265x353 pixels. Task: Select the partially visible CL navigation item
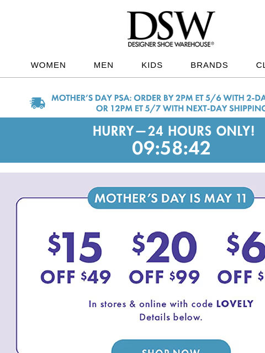[x=261, y=65]
